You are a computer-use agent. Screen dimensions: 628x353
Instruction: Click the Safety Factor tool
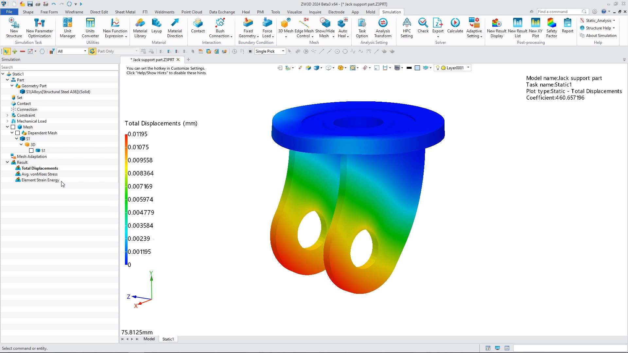551,28
